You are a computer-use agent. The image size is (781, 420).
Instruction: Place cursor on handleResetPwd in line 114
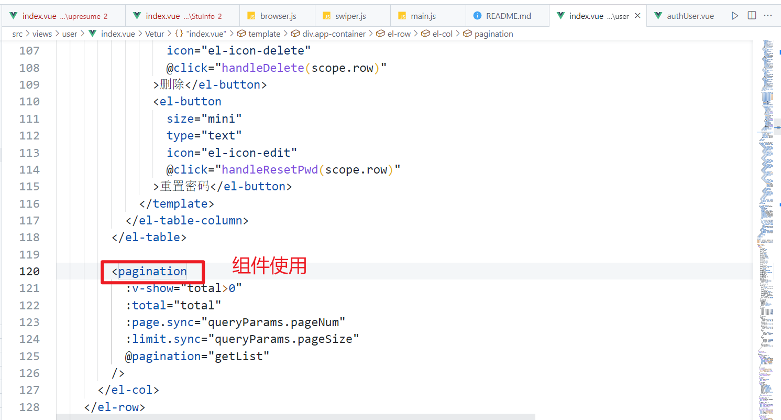pos(269,169)
